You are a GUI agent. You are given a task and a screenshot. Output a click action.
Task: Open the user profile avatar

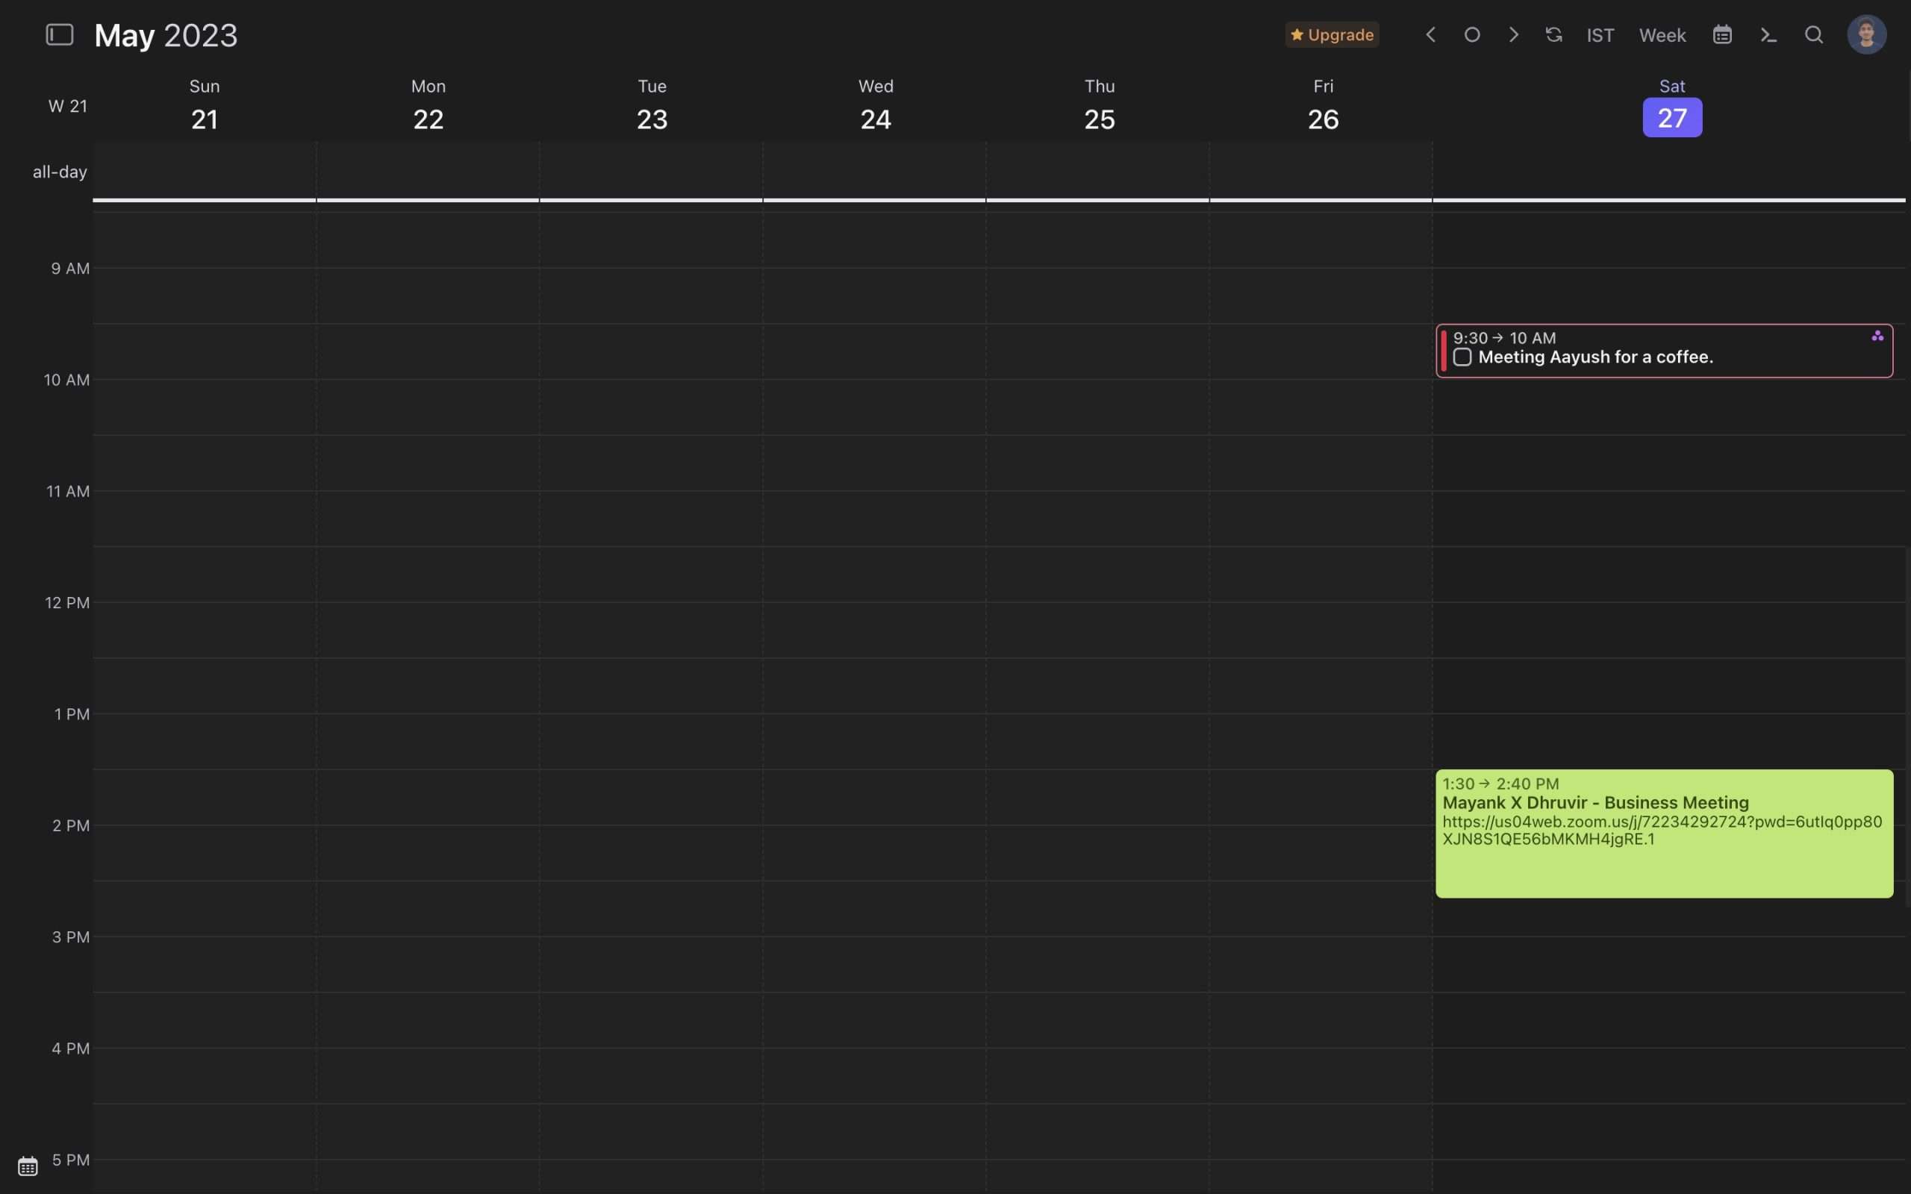pyautogui.click(x=1867, y=35)
